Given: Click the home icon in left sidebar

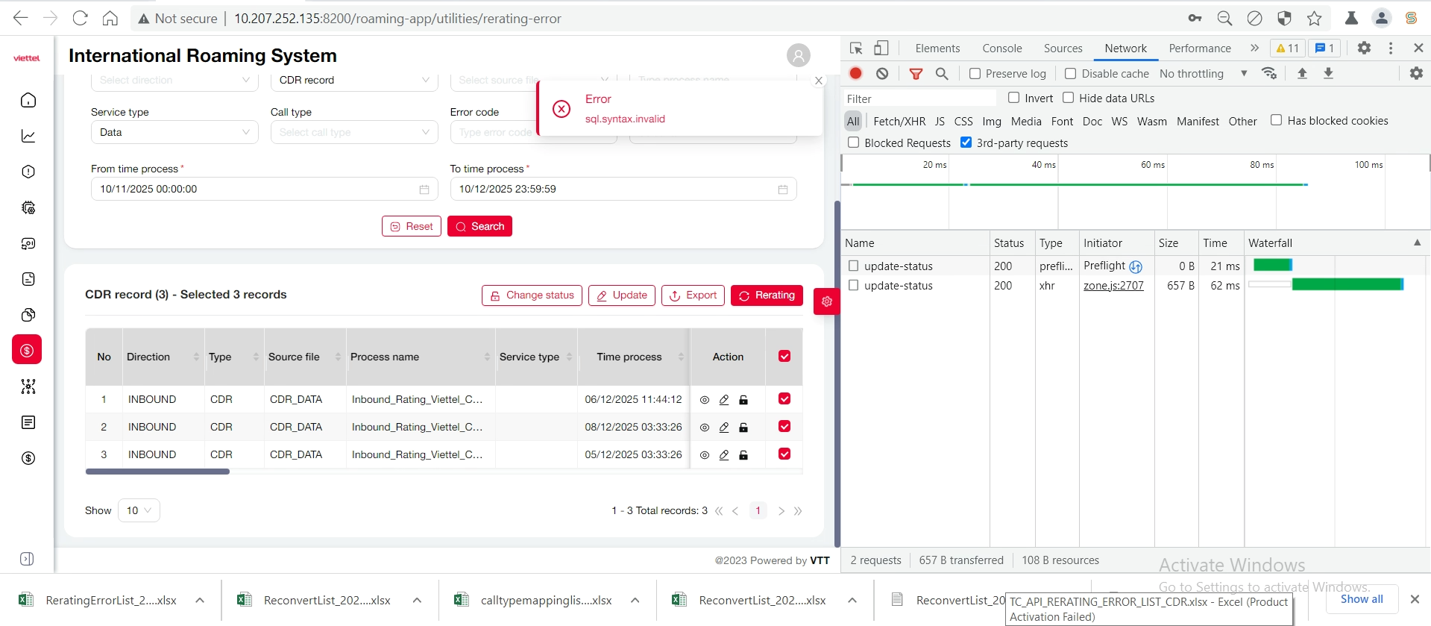Looking at the screenshot, I should 28,100.
